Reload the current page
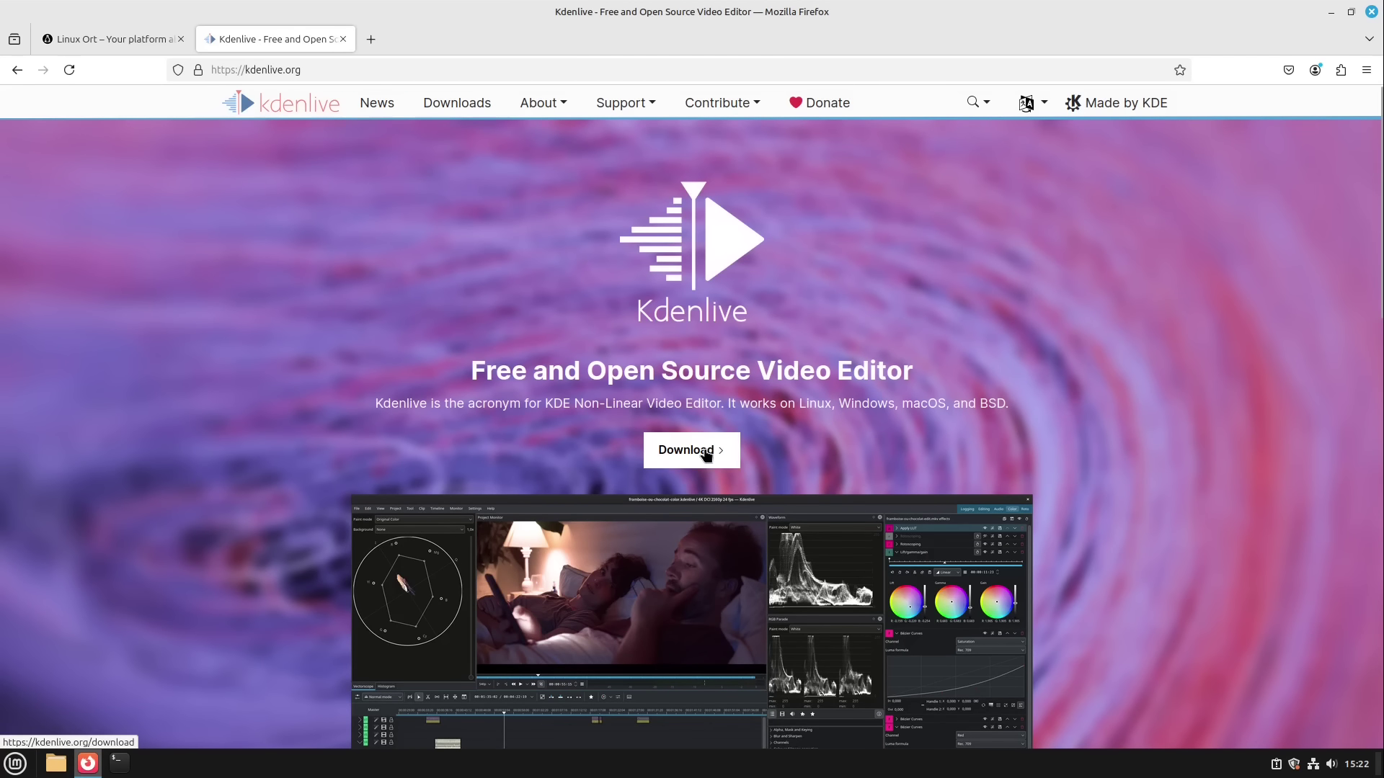 [x=69, y=70]
